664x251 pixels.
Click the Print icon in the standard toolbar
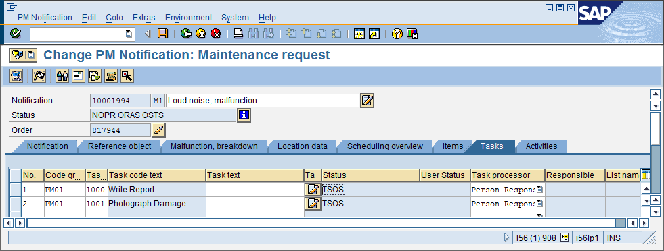tap(238, 34)
